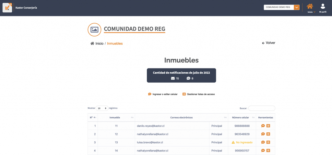Manage access list for inmueble 14
The image size is (332, 155).
(x=268, y=150)
